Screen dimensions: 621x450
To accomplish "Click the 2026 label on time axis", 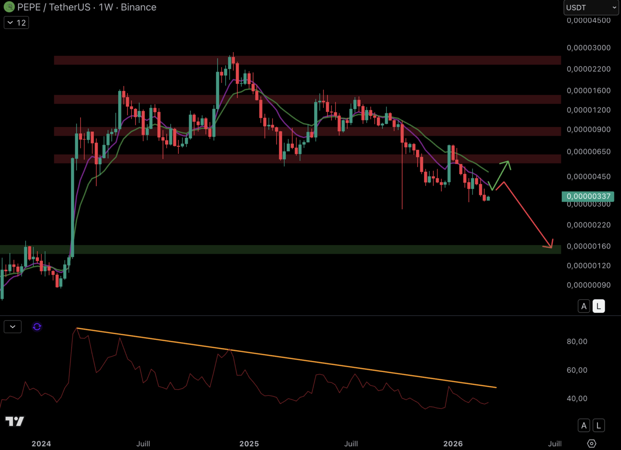I will pos(453,444).
